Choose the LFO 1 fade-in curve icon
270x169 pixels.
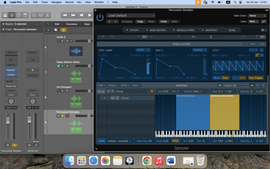[257, 55]
